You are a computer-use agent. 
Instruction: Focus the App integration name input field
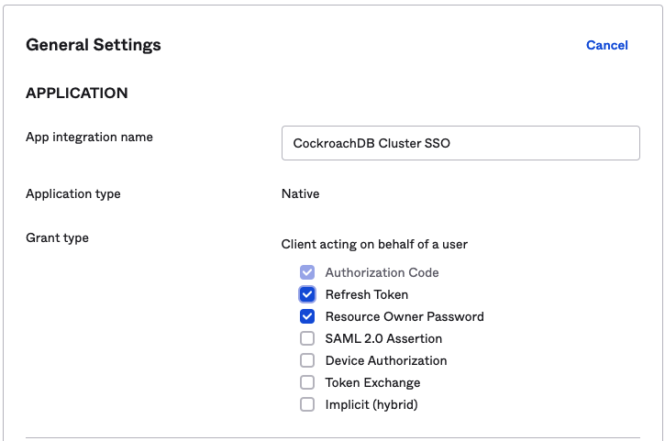coord(460,143)
